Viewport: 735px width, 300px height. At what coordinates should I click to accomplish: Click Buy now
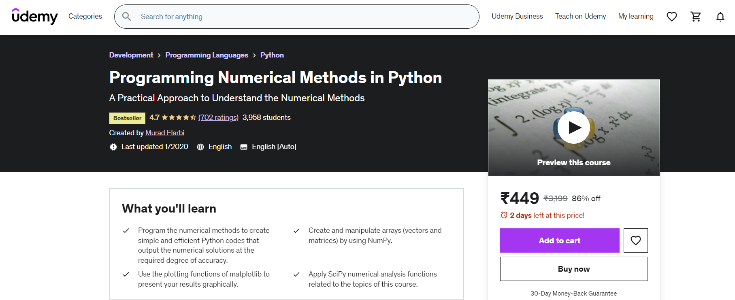[574, 269]
